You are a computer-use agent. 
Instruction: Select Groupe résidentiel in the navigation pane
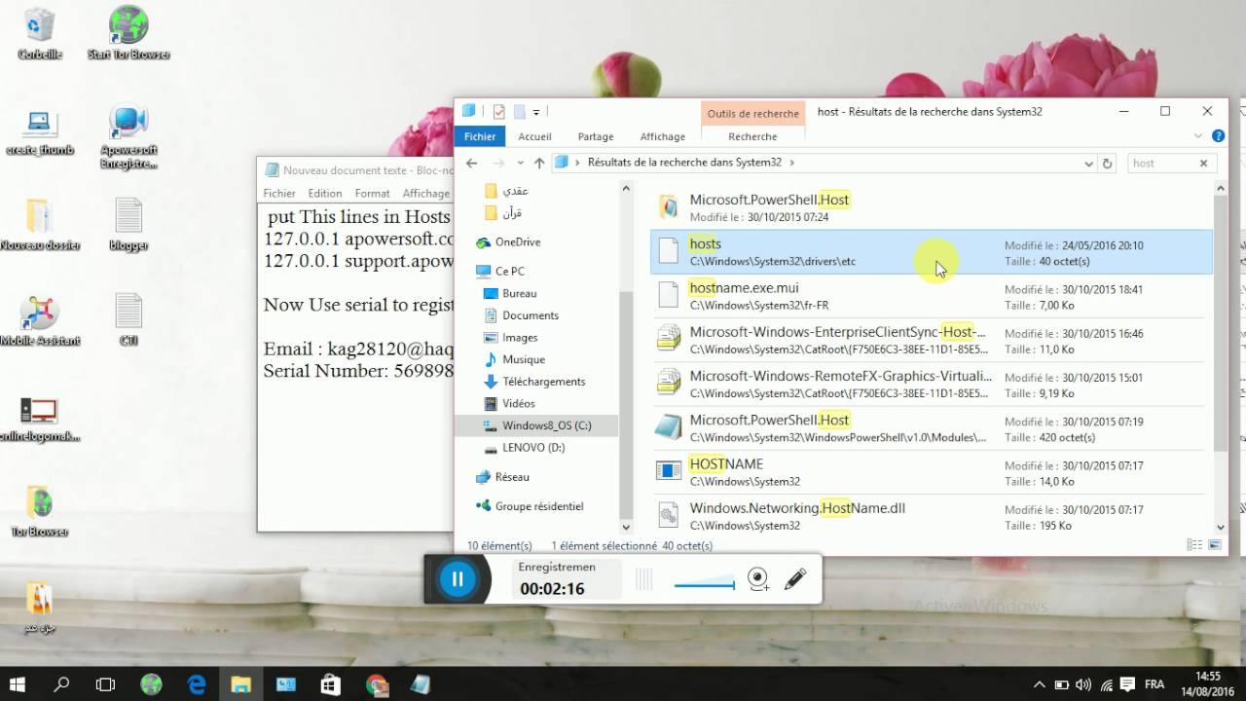click(x=538, y=506)
